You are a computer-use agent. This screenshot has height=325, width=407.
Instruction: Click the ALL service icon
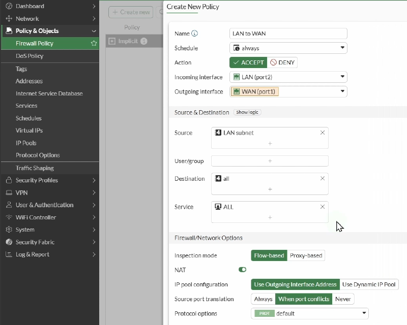[x=218, y=207]
